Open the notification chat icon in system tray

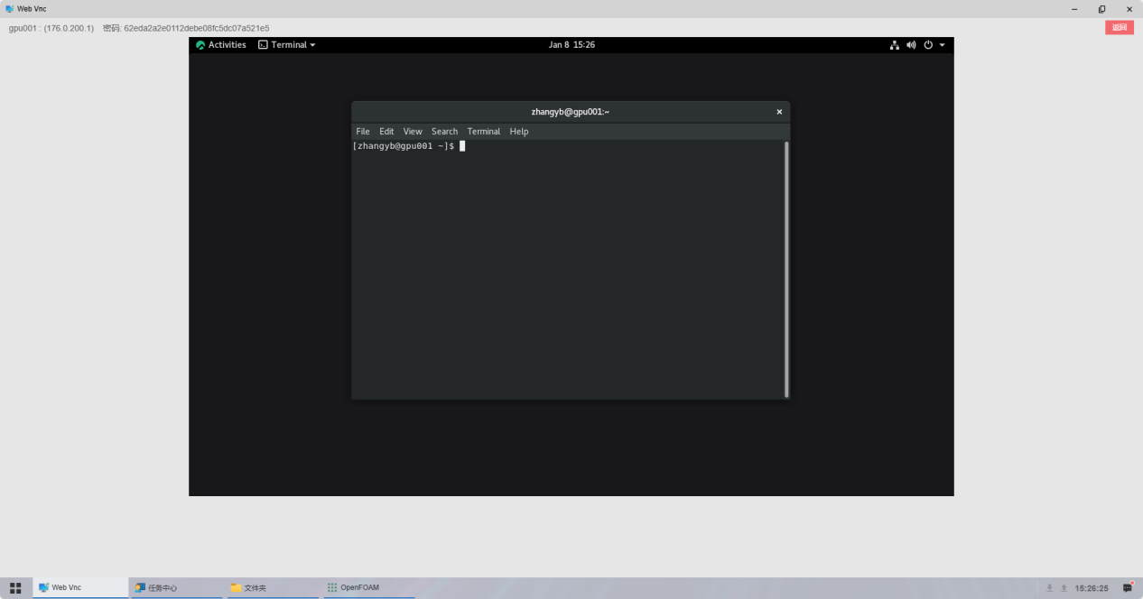click(1127, 587)
